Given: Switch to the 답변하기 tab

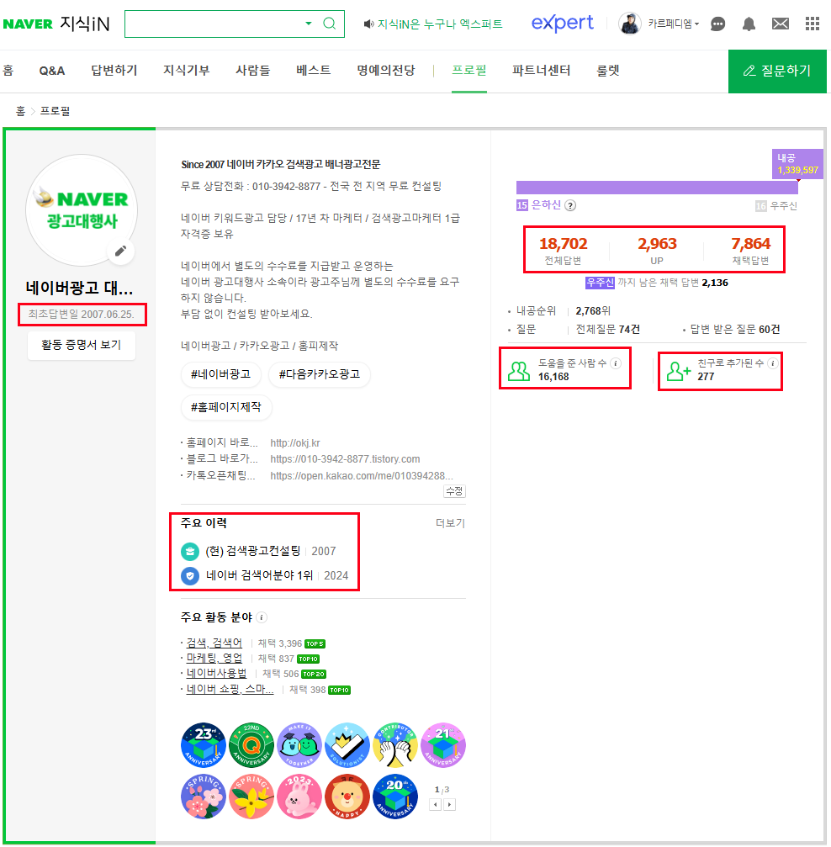Looking at the screenshot, I should click(114, 71).
